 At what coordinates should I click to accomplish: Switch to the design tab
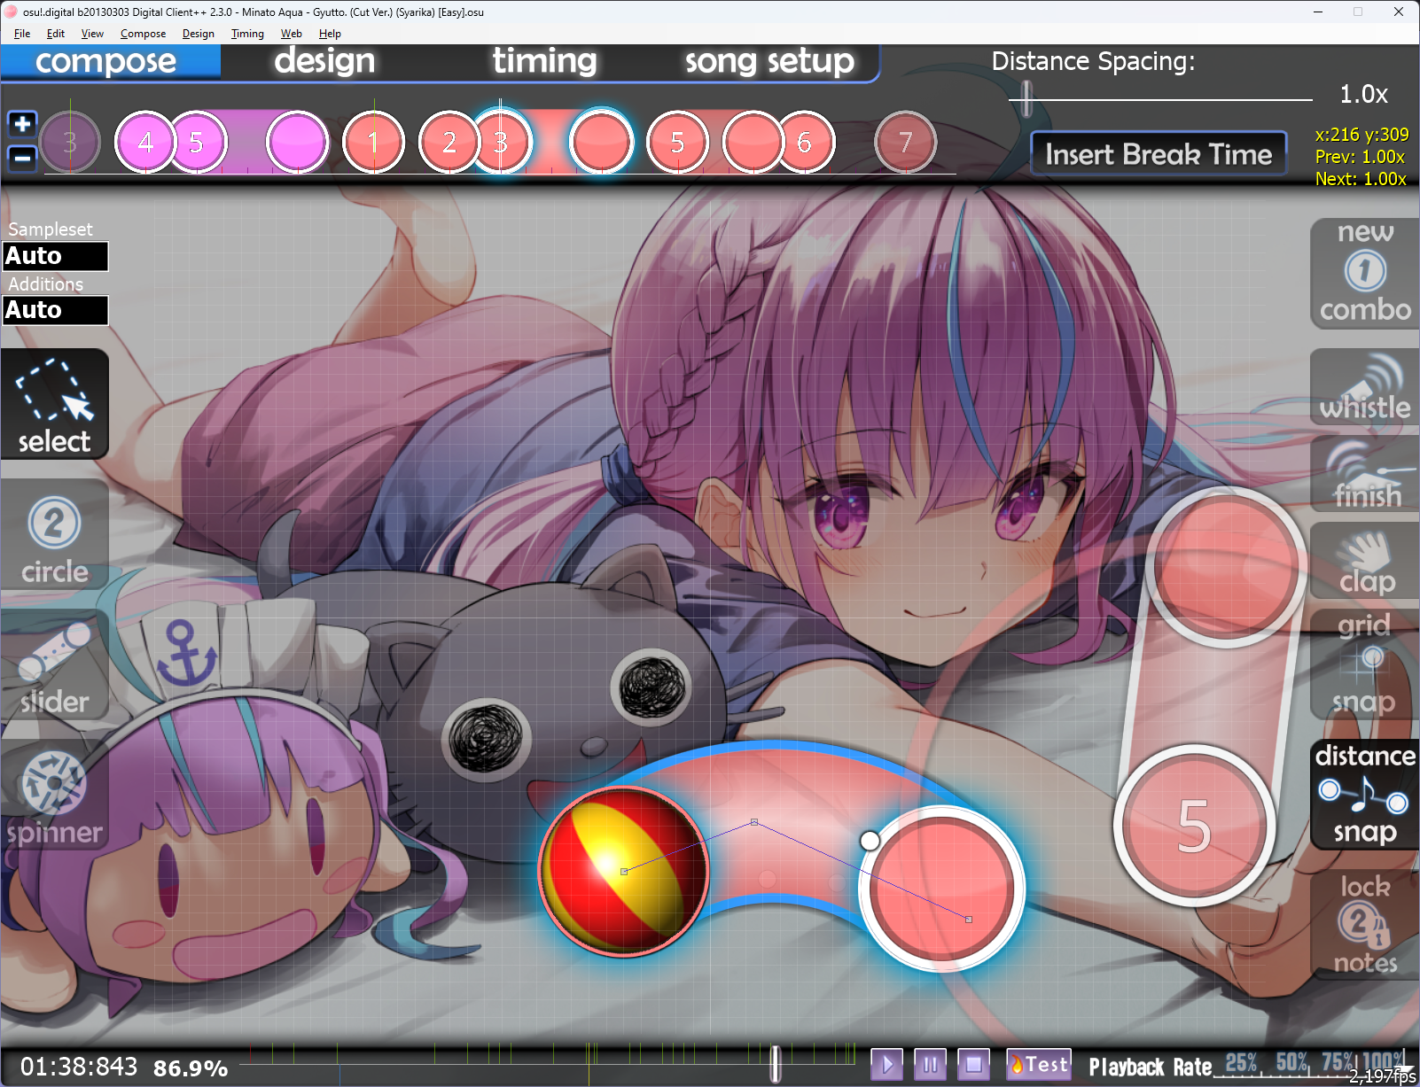[x=324, y=61]
